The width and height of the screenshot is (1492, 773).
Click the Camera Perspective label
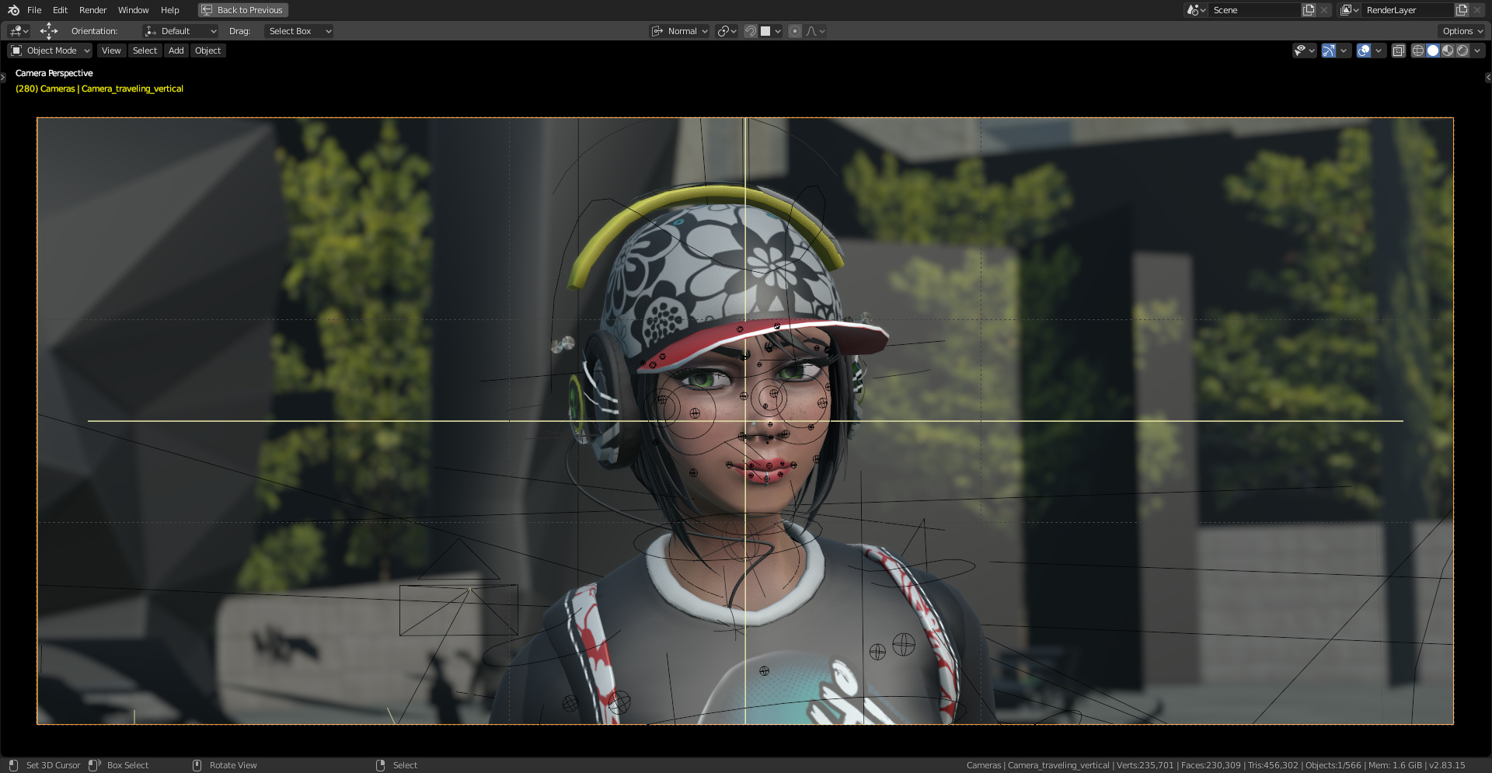pos(54,73)
